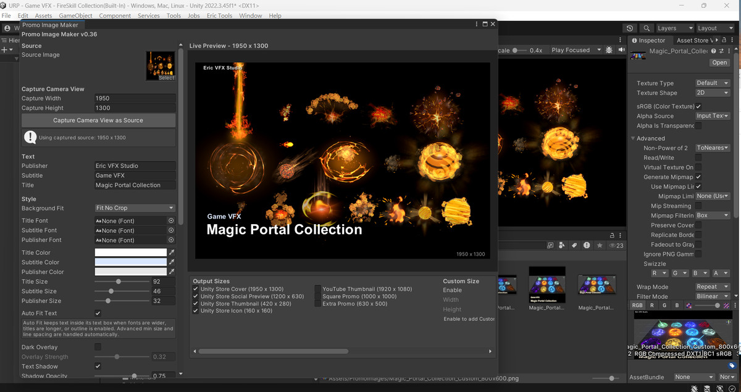Open Background Fit dropdown (Fit No Crop)
This screenshot has height=392, width=741.
pos(135,208)
